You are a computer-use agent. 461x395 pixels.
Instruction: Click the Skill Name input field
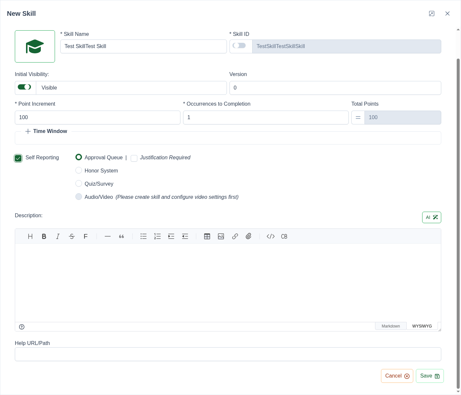pos(144,46)
